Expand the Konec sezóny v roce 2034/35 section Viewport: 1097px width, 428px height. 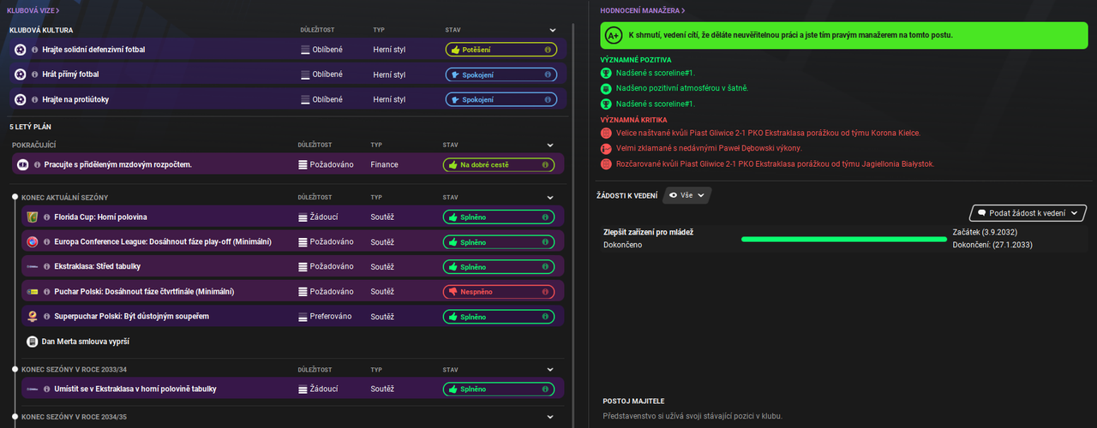pyautogui.click(x=552, y=417)
